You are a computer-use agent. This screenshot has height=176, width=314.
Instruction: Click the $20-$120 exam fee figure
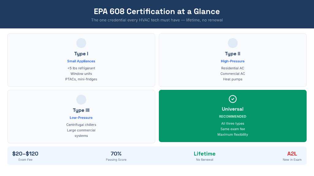[25, 154]
